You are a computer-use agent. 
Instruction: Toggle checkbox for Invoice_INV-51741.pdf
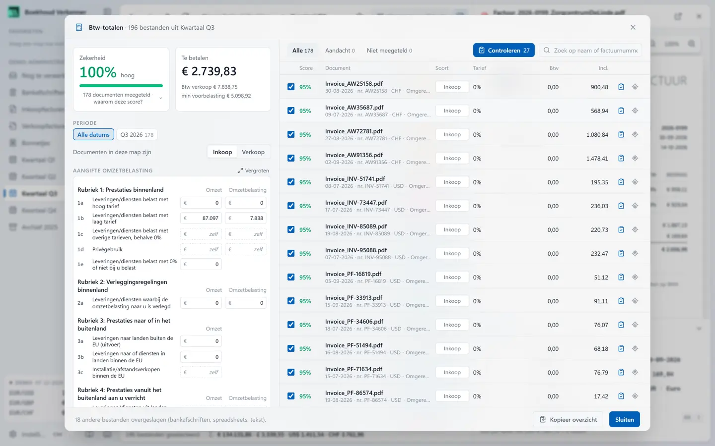[291, 182]
